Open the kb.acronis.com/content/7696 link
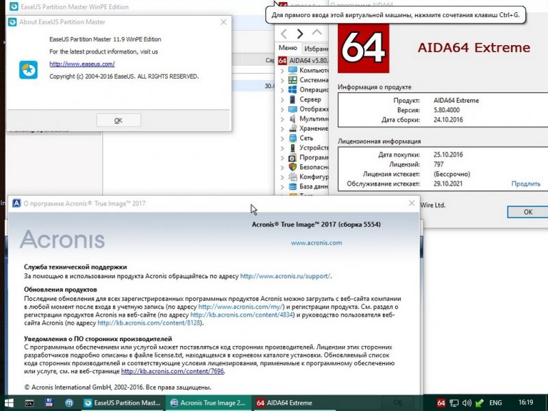Image resolution: width=548 pixels, height=411 pixels. point(173,371)
